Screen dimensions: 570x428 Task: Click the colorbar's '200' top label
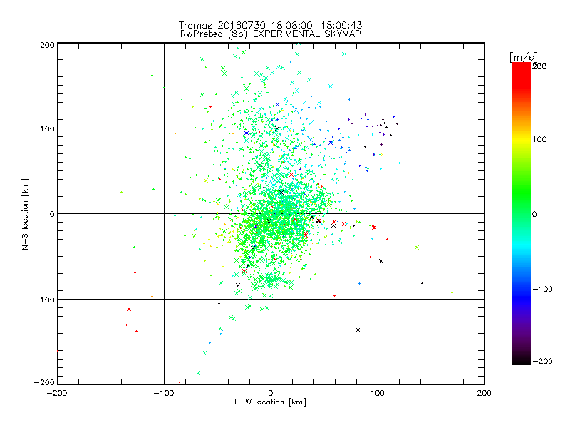point(539,66)
